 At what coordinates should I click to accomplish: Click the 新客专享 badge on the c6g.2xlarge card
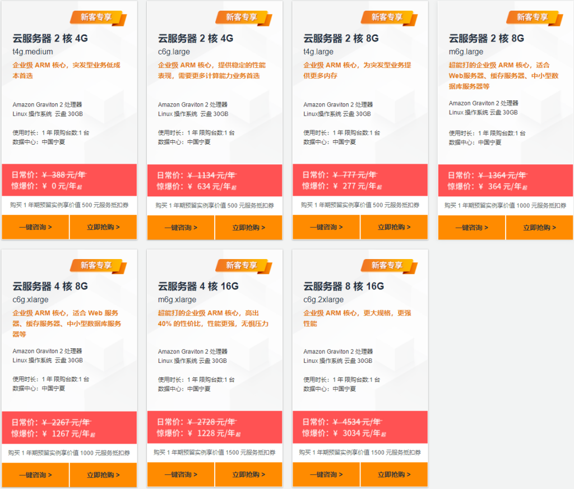click(x=387, y=265)
